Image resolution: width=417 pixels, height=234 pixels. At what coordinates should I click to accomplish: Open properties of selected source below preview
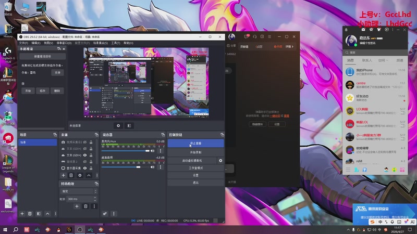point(118,126)
